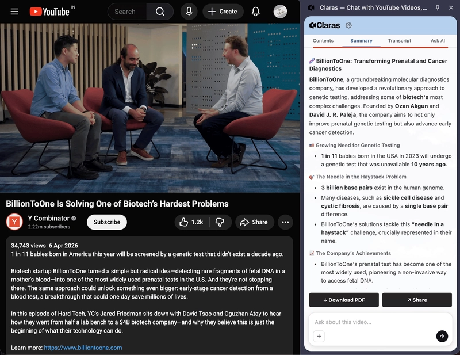This screenshot has height=355, width=460.
Task: Send the question with arrow button
Action: click(x=442, y=336)
